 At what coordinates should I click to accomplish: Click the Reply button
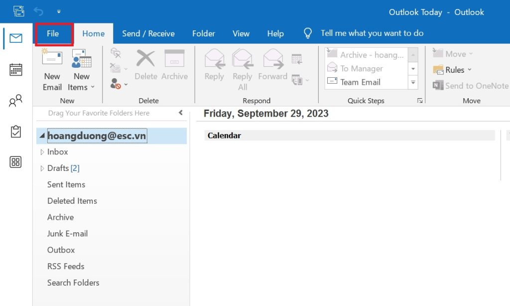coord(214,65)
